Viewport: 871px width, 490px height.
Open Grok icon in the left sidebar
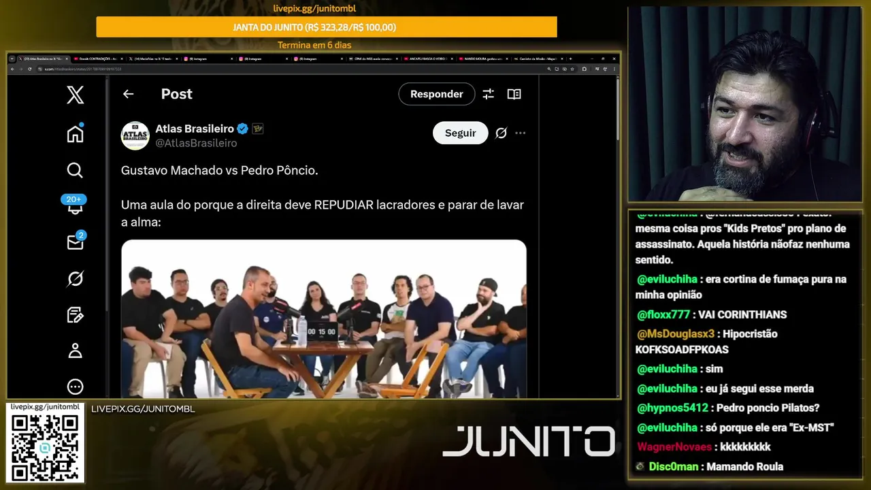tap(76, 278)
